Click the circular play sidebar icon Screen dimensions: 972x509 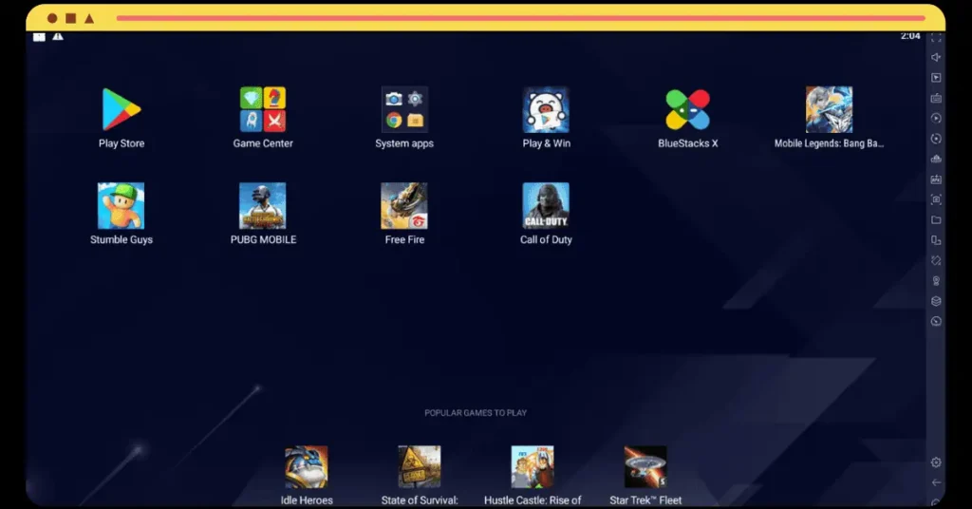936,118
